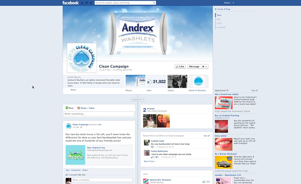301x184 pixels.
Task: Go to Home in top bar
Action: [x=227, y=3]
